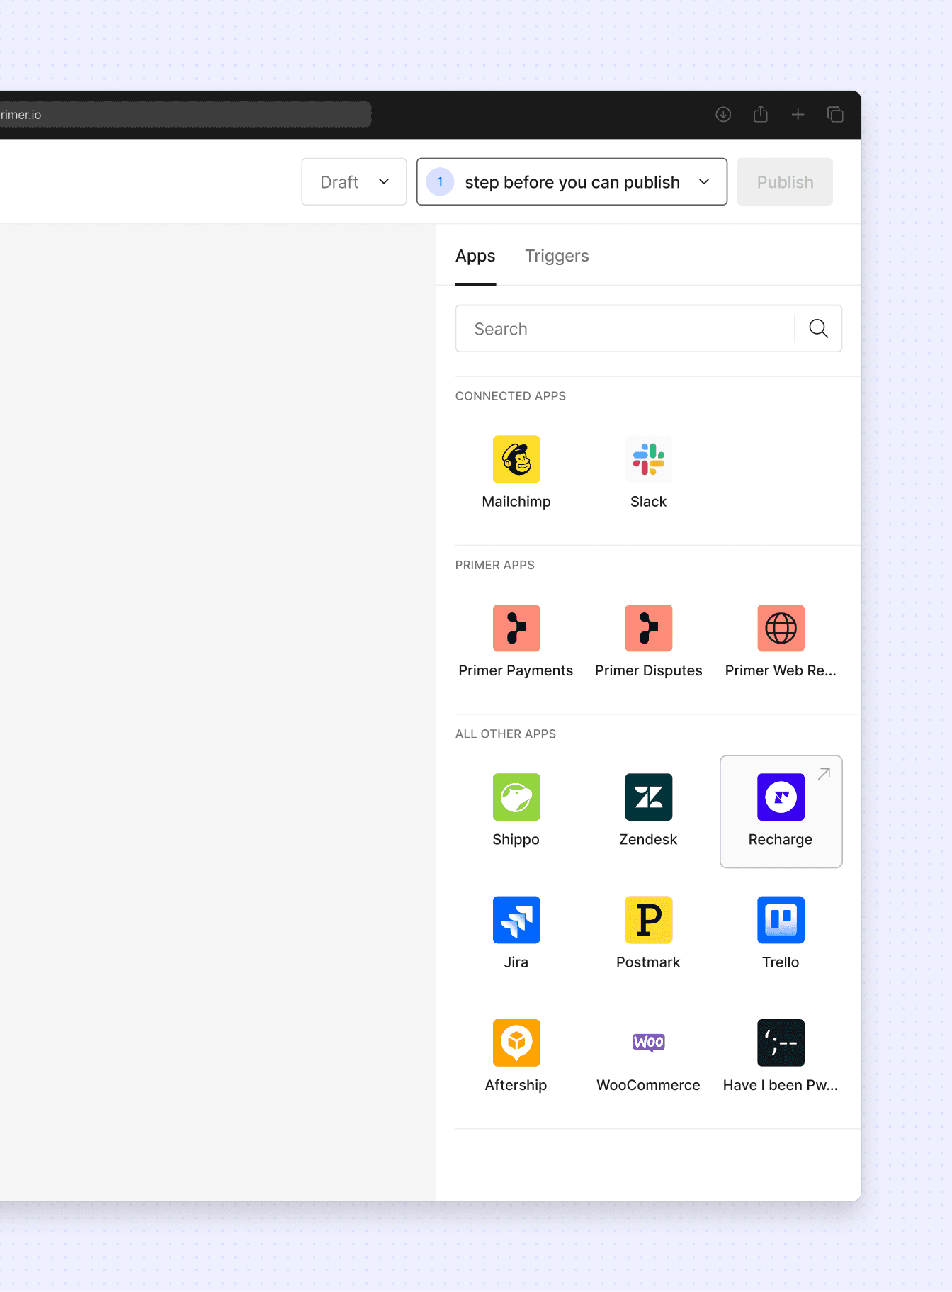
Task: Click the Have I been Pw... label text
Action: [x=781, y=1085]
